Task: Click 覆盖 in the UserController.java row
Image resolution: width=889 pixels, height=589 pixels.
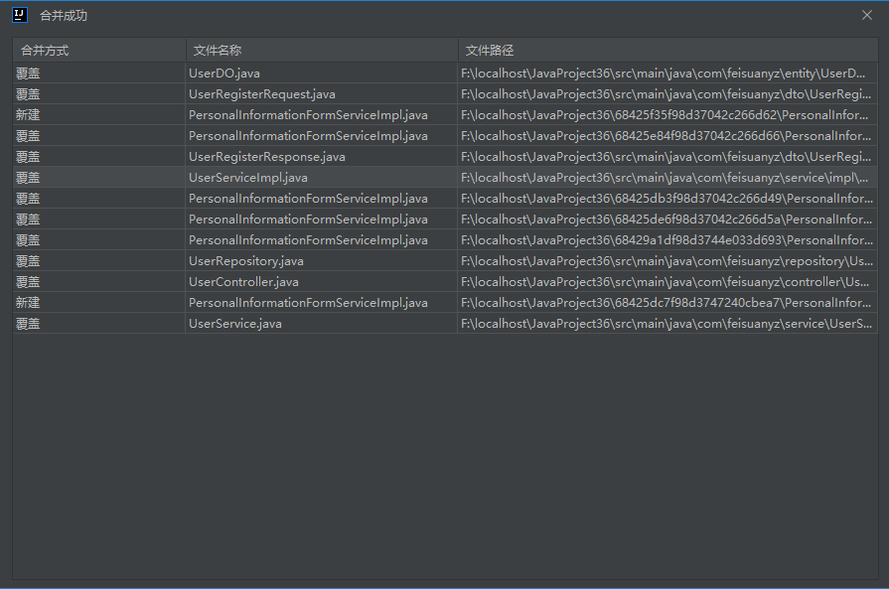Action: 28,282
